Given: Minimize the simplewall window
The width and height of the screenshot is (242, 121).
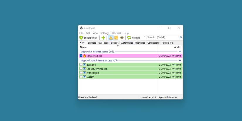Looking at the screenshot, I should point(160,28).
